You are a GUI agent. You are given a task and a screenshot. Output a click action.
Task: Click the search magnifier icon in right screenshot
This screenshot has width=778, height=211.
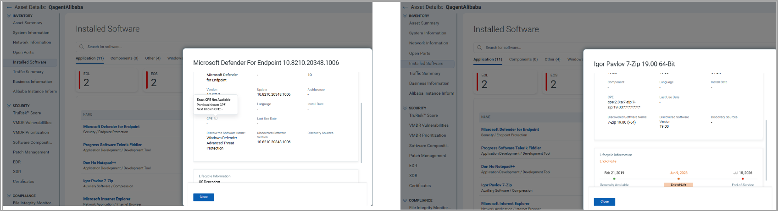(479, 48)
